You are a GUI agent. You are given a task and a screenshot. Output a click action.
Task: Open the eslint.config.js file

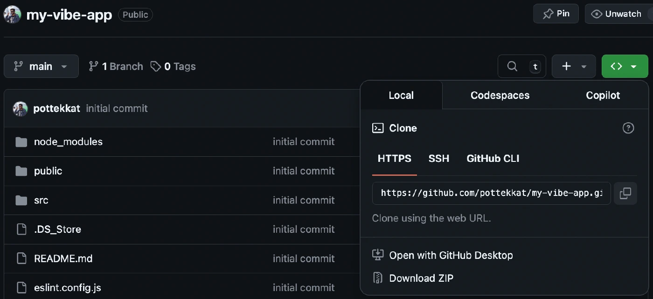coord(68,287)
